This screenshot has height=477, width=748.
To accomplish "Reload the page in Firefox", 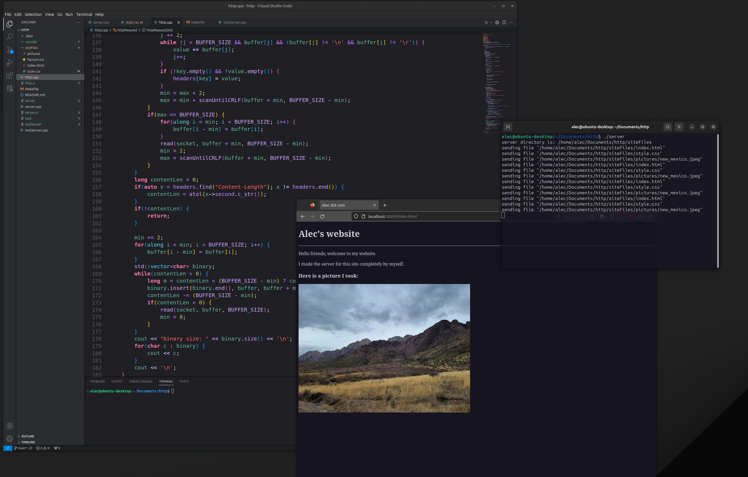I will (322, 217).
